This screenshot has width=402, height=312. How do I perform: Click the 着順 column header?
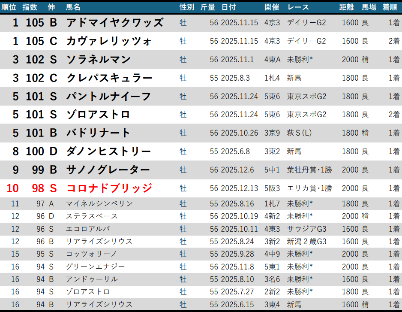(389, 7)
